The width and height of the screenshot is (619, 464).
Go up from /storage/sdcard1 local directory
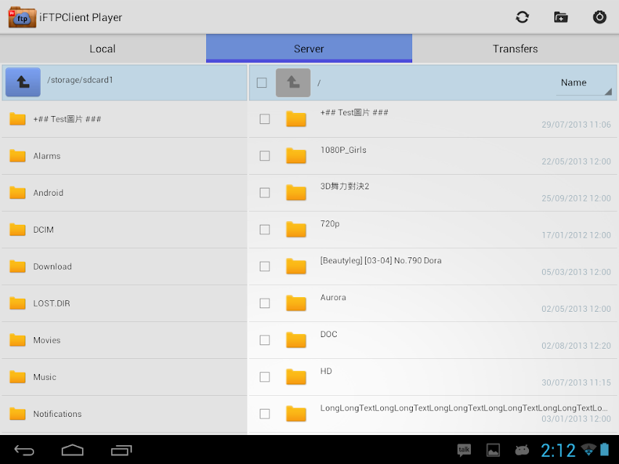point(23,82)
